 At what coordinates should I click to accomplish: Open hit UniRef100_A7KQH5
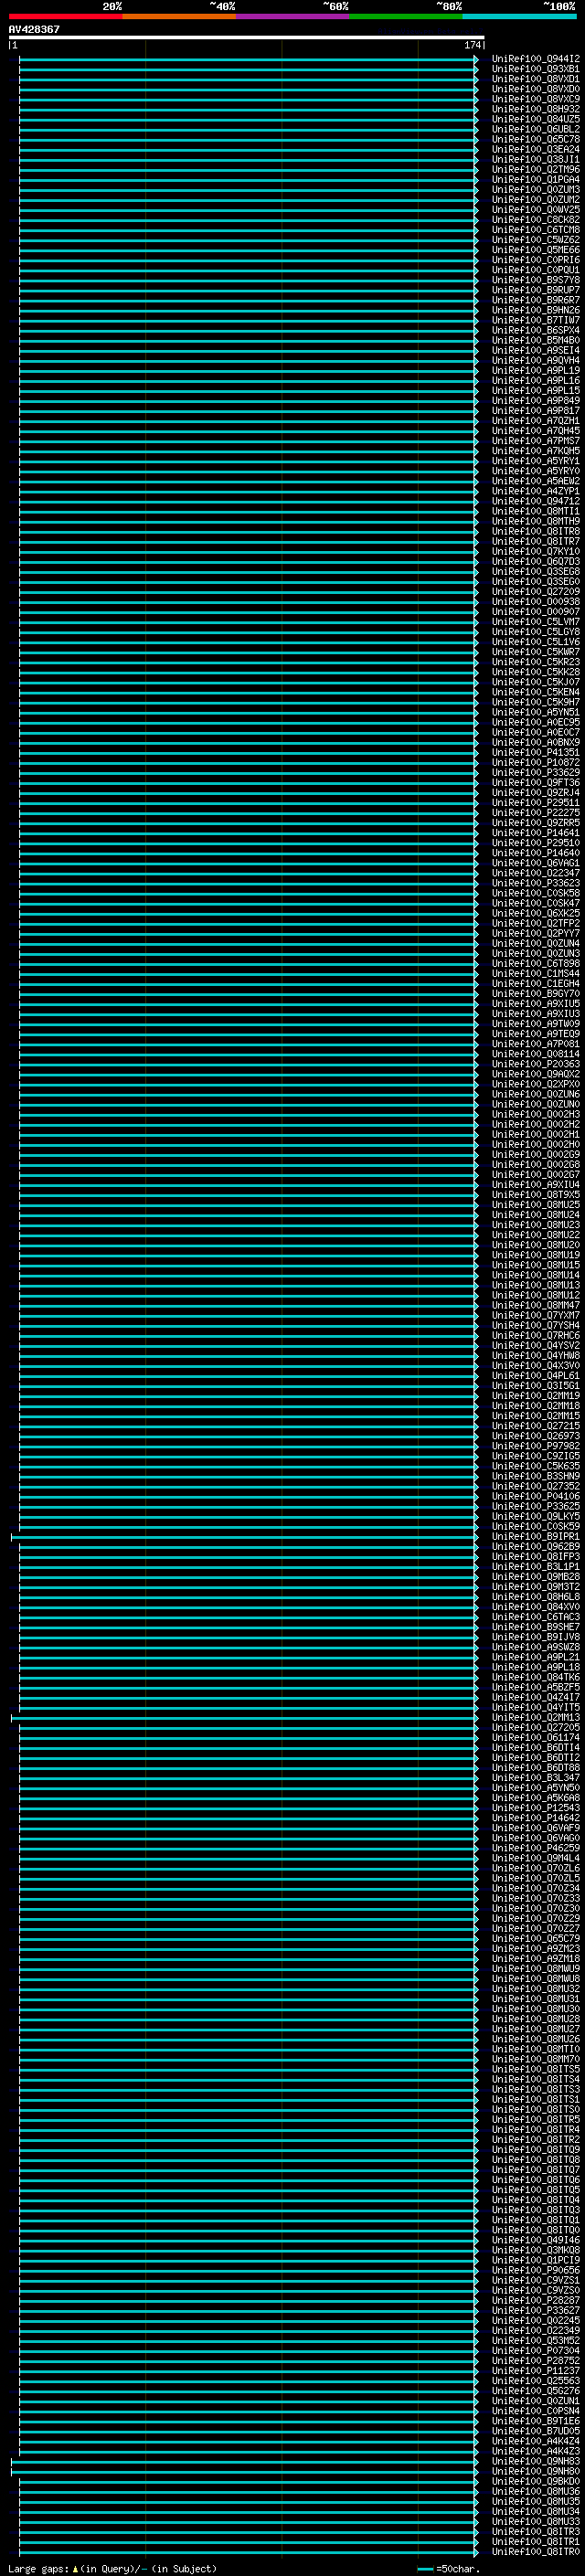click(x=536, y=451)
